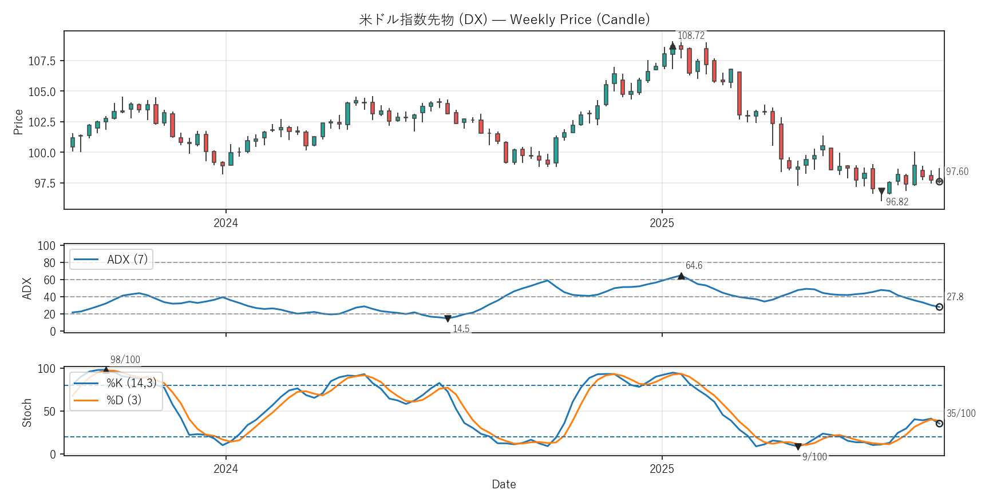Viewport: 989px width, 502px height.
Task: Click the 107.5 price axis tick label
Action: 42,61
